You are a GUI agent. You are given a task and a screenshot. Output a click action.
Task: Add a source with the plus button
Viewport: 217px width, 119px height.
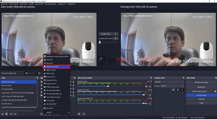(42, 114)
